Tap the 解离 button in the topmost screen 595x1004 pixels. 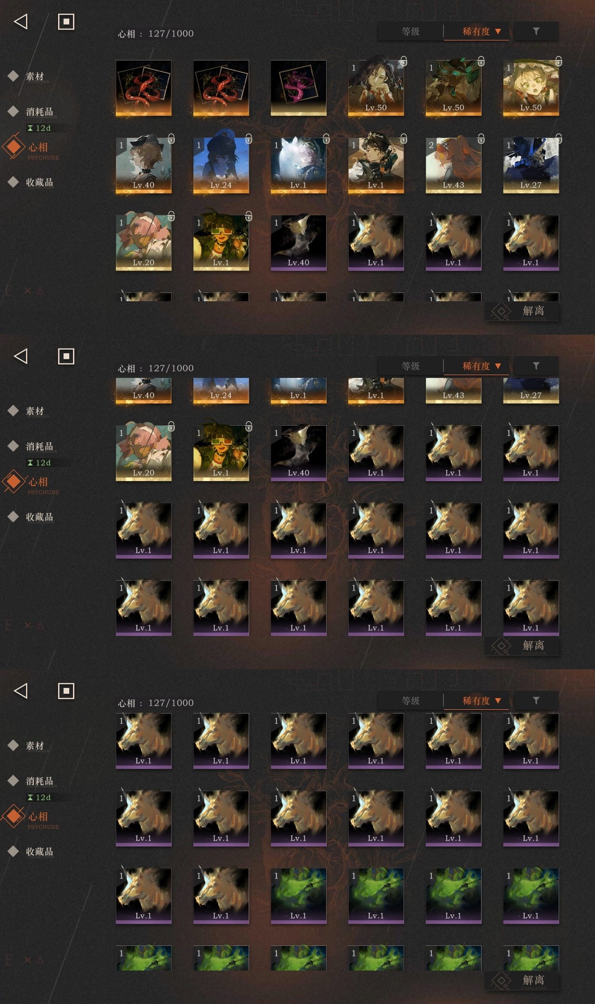pos(522,311)
